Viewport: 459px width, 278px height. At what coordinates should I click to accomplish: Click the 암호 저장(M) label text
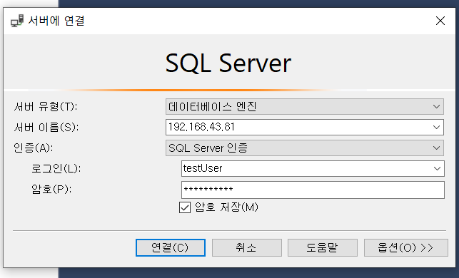point(226,207)
